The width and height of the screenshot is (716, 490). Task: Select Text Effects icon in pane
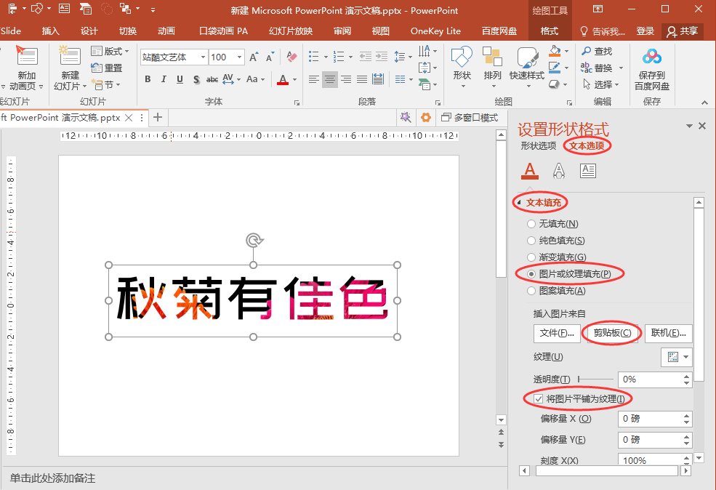click(x=559, y=171)
